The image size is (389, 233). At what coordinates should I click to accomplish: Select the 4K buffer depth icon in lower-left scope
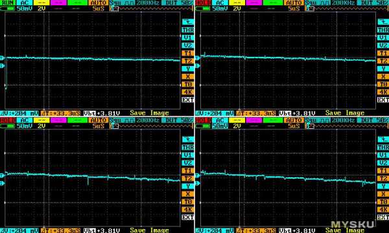click(188, 210)
